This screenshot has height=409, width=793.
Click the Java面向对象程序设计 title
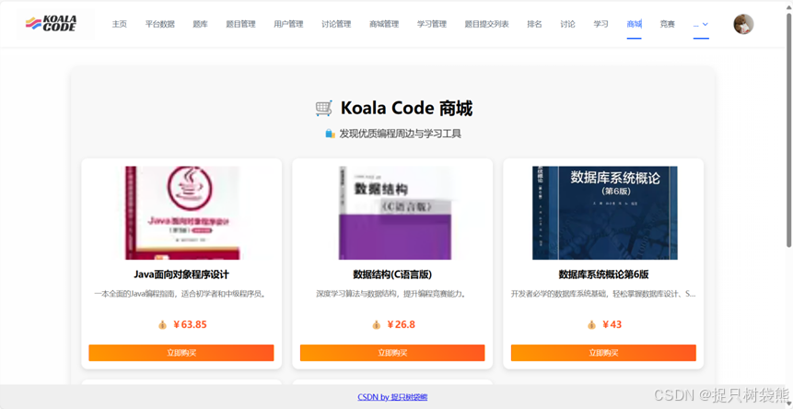tap(181, 275)
